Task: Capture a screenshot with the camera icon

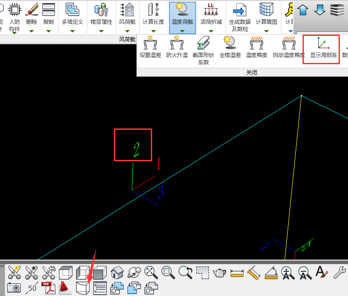Action: (14, 287)
